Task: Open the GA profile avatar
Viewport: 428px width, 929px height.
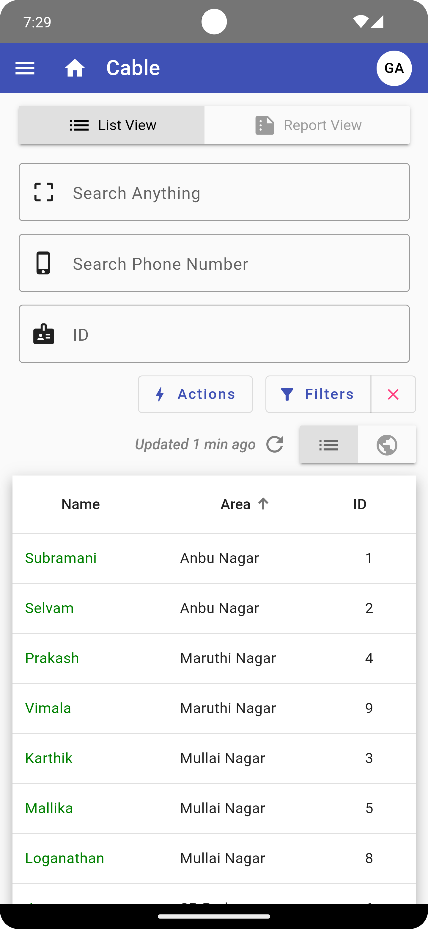Action: (394, 68)
